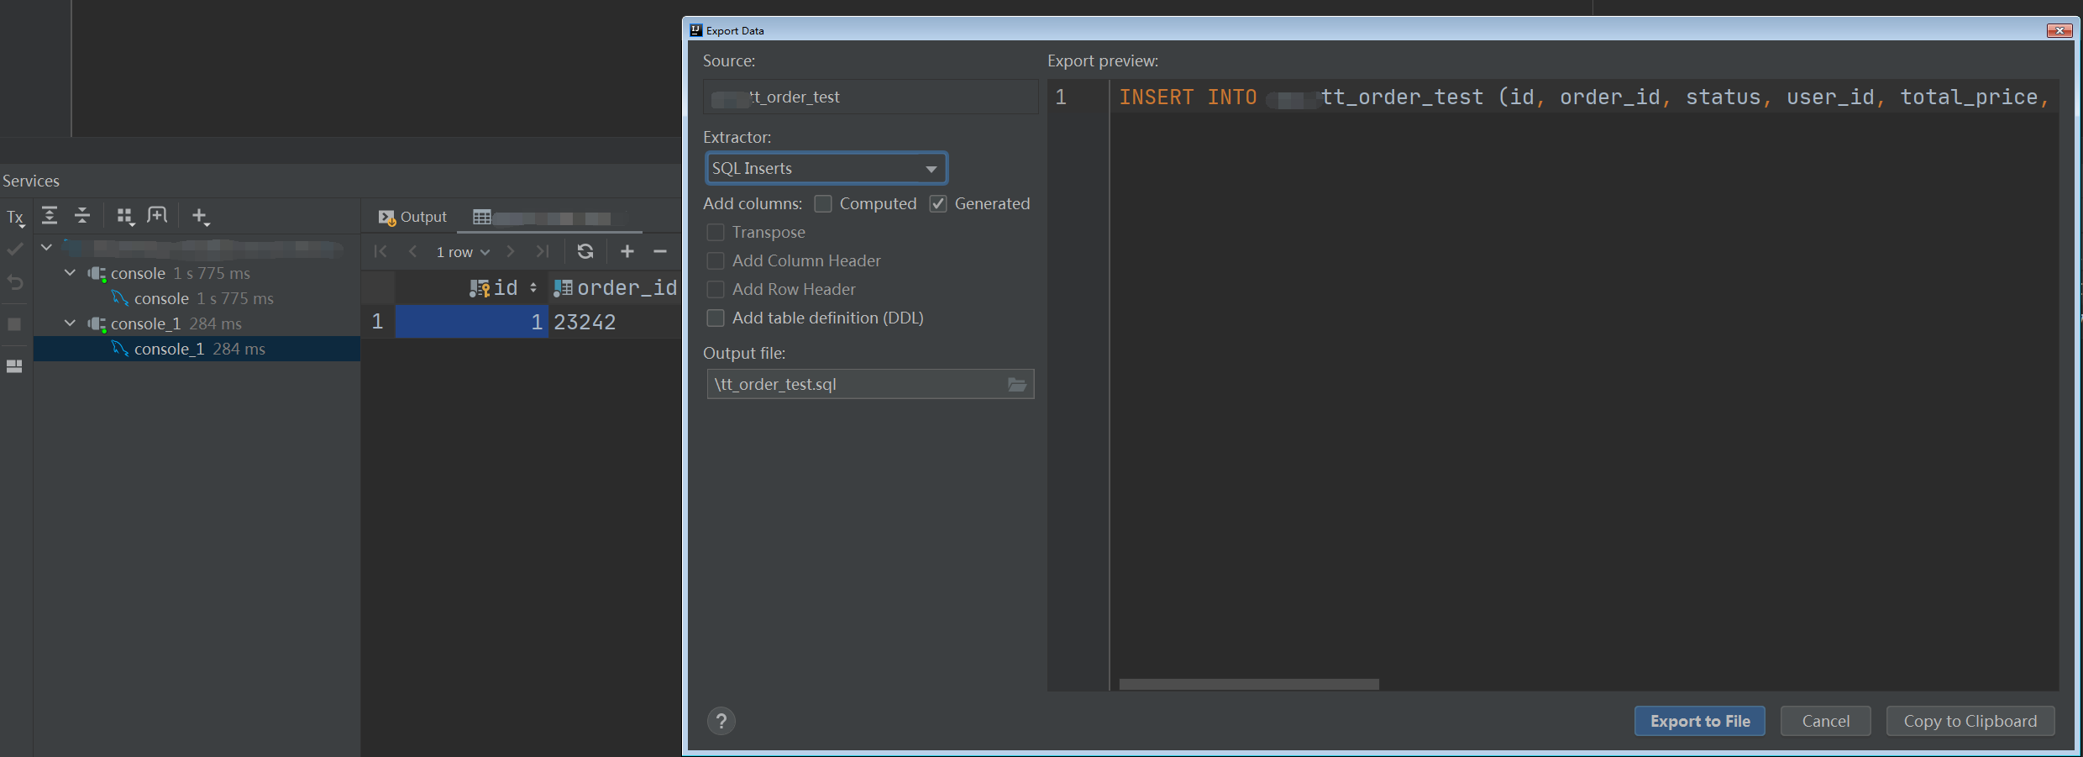The height and width of the screenshot is (757, 2083).
Task: Collapse the console group node
Action: [x=71, y=273]
